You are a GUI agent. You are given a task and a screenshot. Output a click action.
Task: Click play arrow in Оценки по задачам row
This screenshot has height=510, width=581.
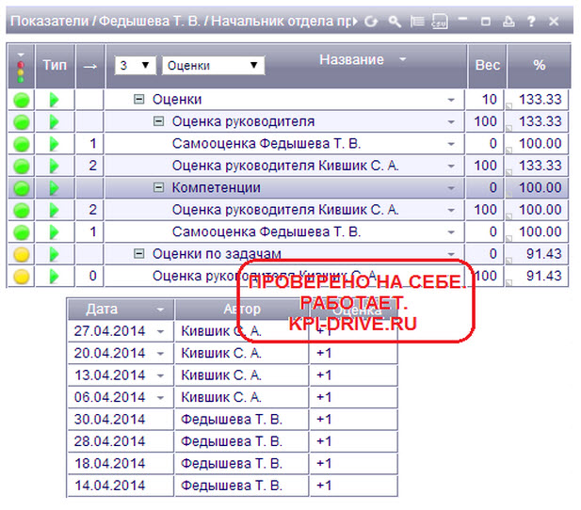[x=54, y=254]
